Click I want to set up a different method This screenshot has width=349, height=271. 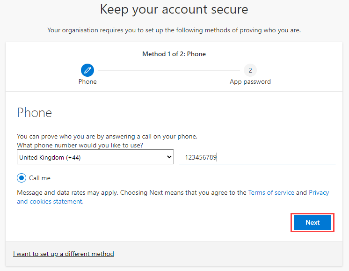click(x=64, y=254)
